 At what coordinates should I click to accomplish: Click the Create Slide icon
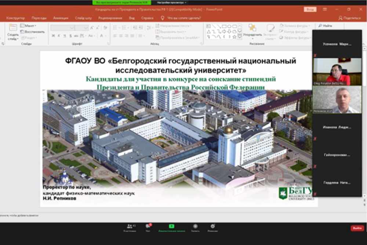coord(13,29)
